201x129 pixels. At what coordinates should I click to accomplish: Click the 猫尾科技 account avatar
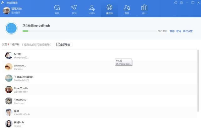coord(7,11)
